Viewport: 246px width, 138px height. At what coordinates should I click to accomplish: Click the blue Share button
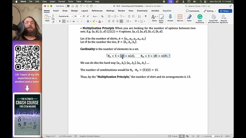pos(225,11)
